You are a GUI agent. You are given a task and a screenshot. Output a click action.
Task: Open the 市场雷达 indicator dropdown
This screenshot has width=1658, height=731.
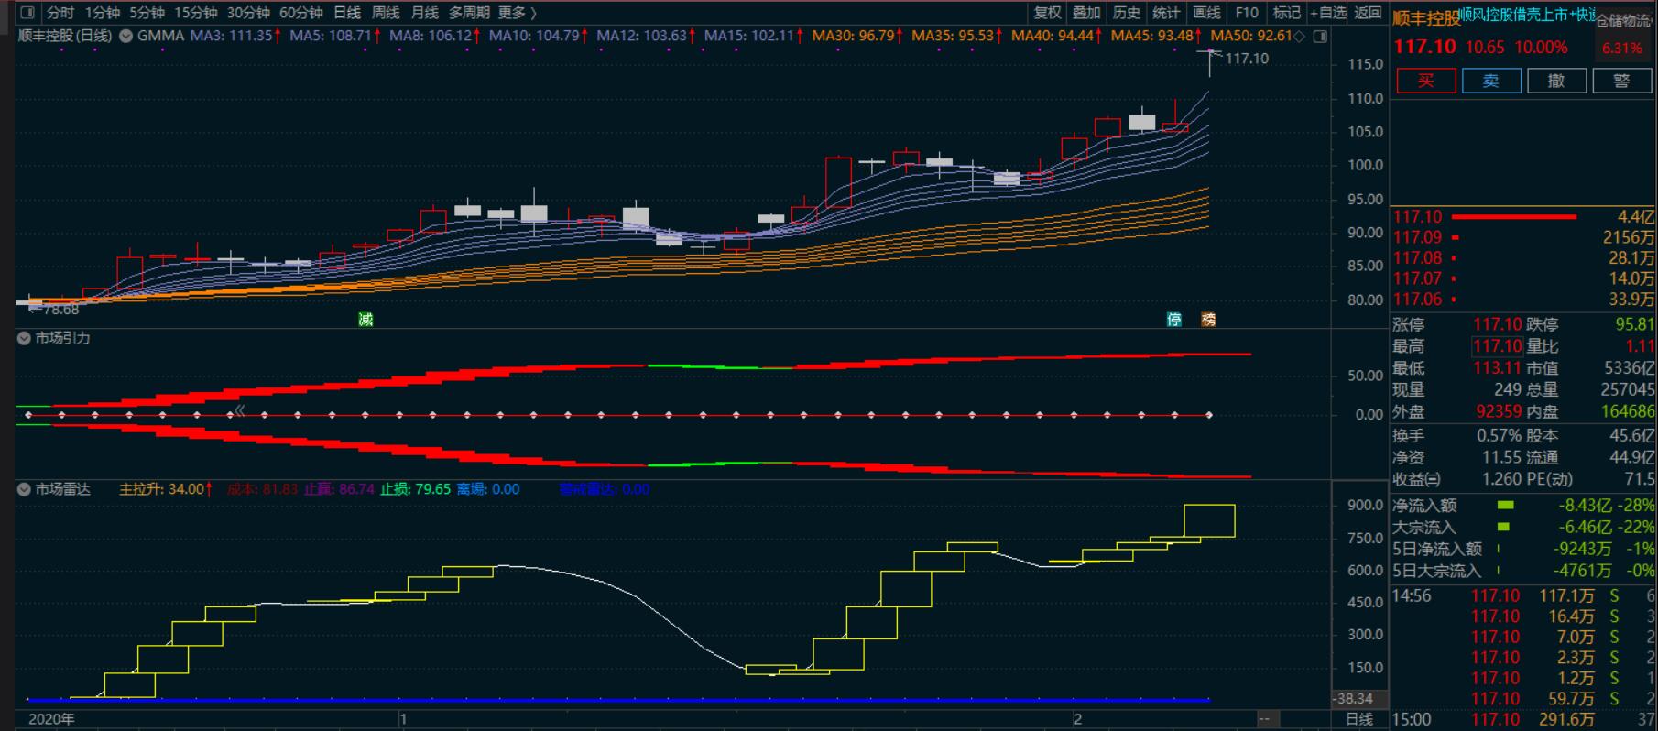(25, 489)
